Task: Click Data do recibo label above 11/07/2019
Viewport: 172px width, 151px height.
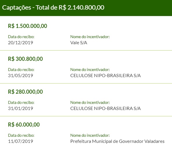Action: coord(21,135)
